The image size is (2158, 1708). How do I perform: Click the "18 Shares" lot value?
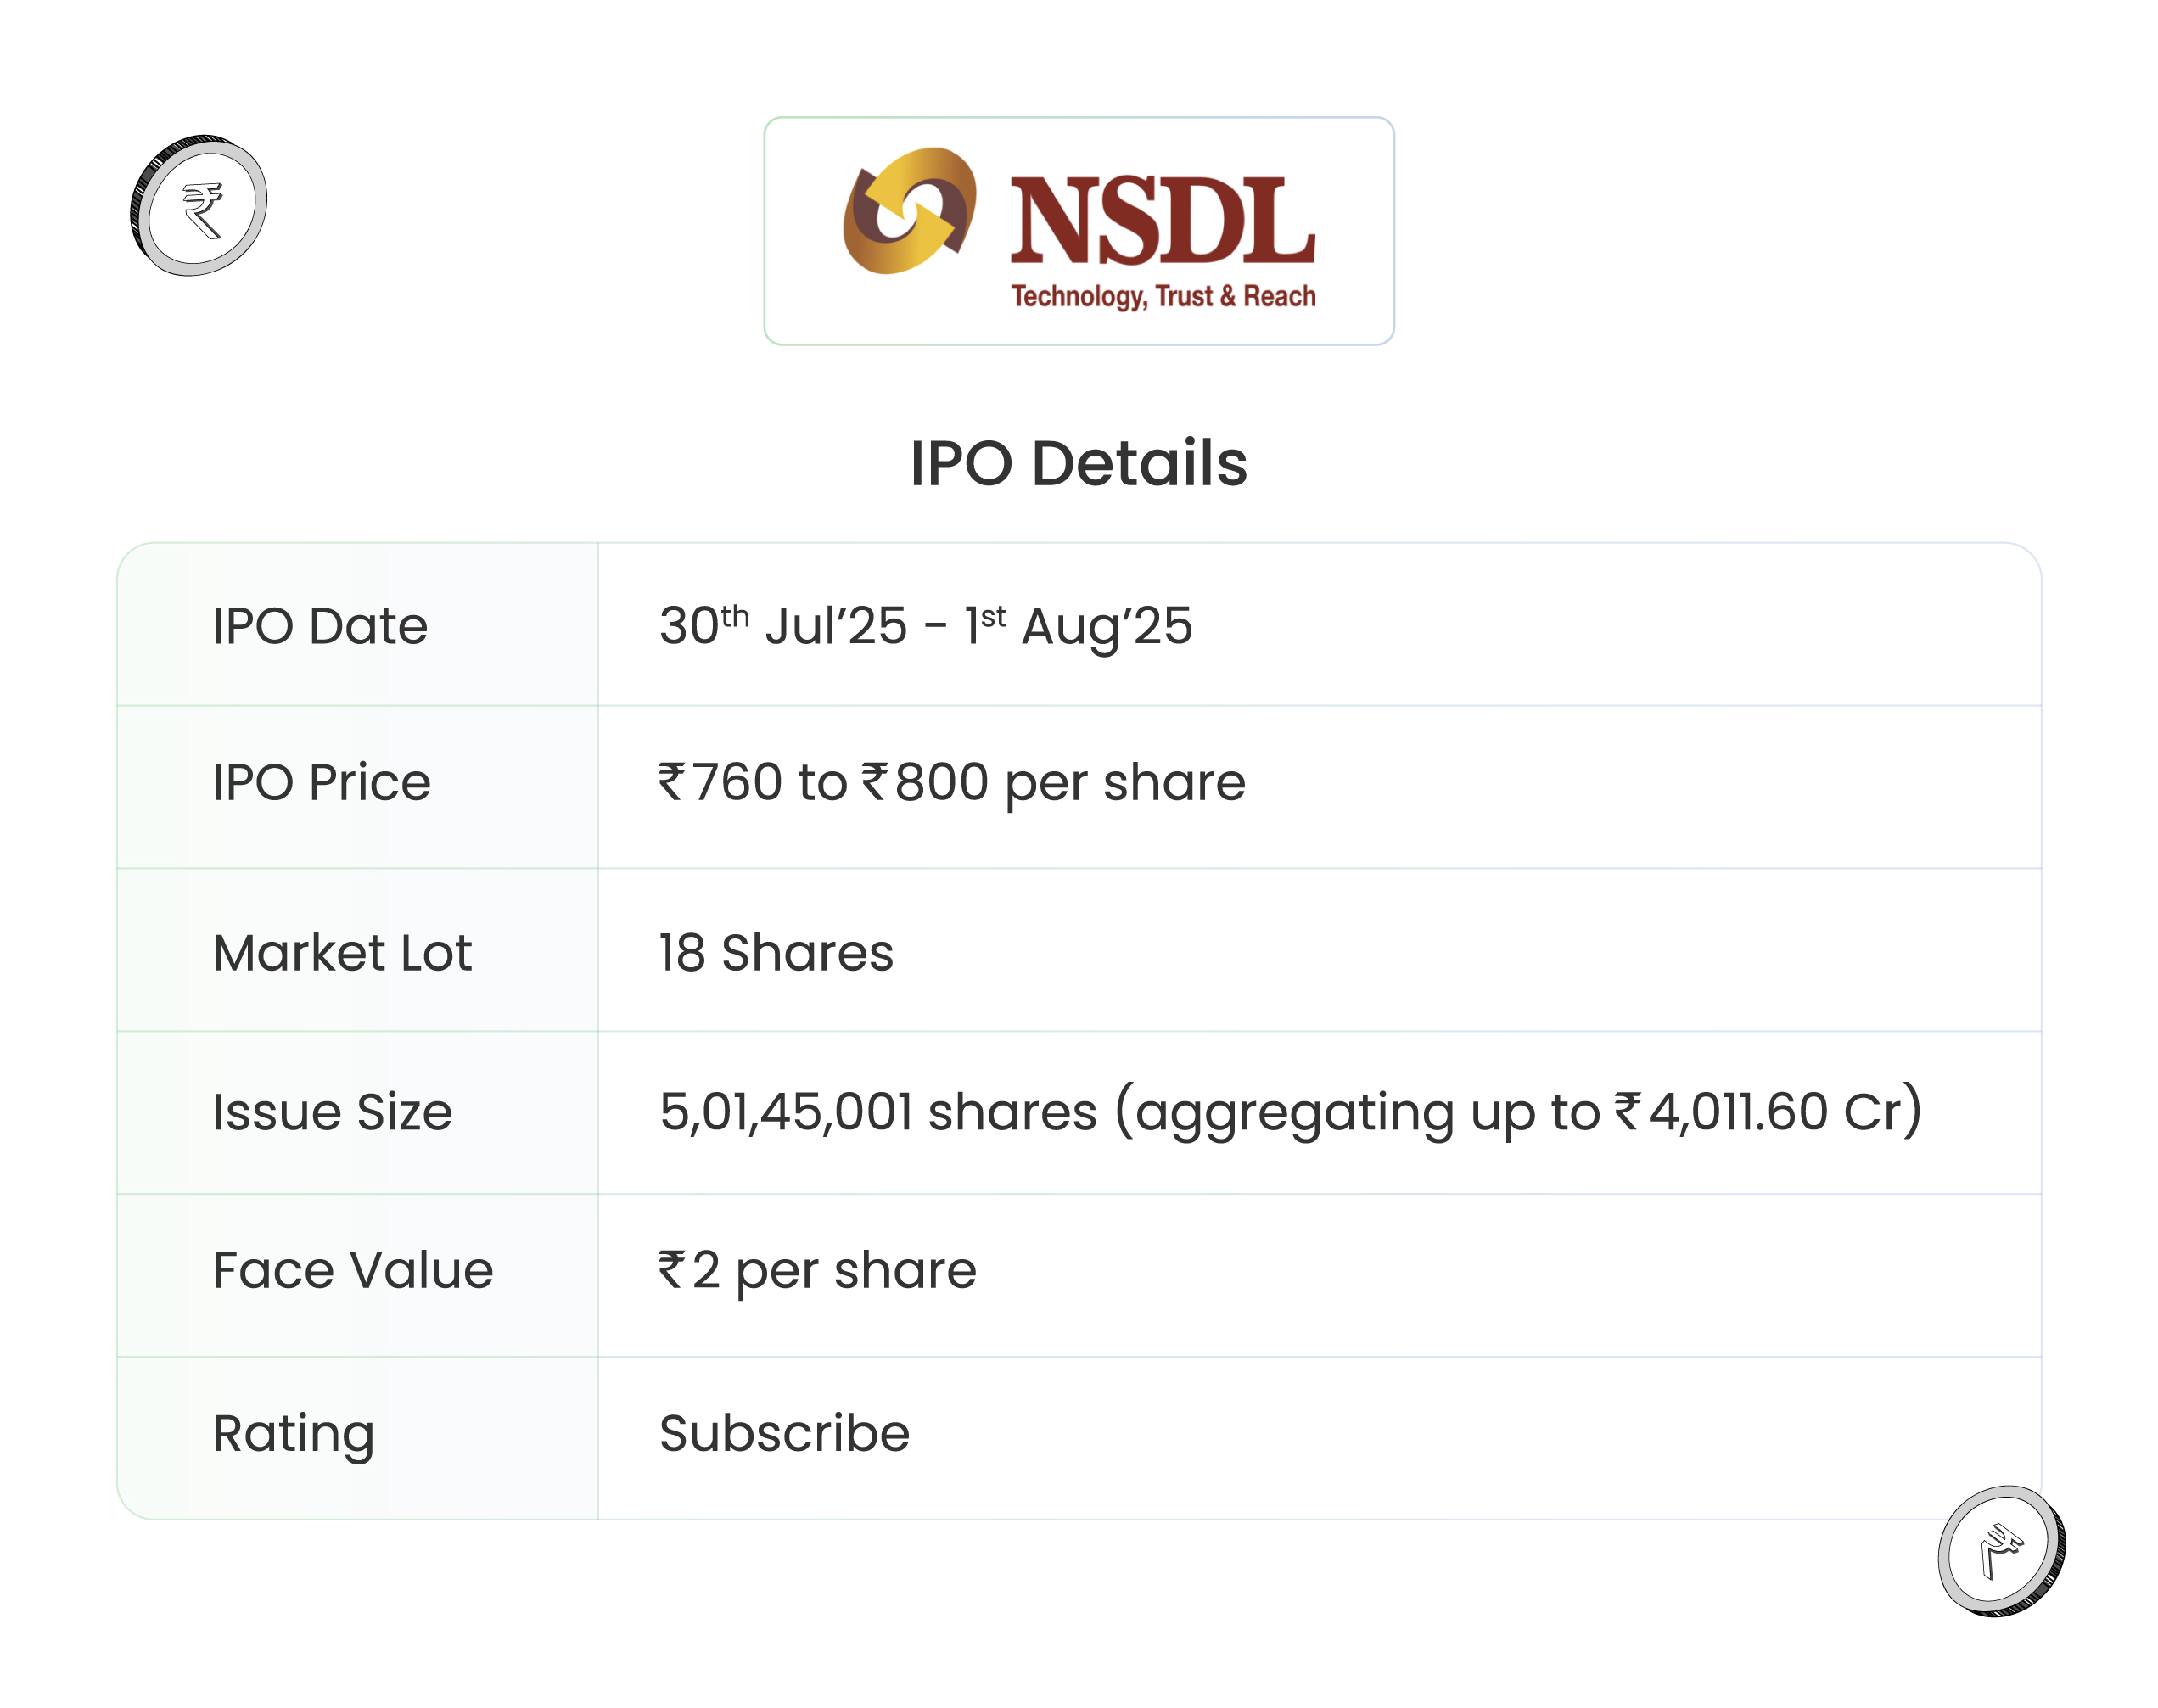click(x=776, y=953)
